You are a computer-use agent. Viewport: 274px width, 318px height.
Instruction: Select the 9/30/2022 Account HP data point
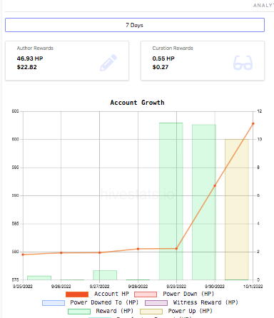point(215,185)
